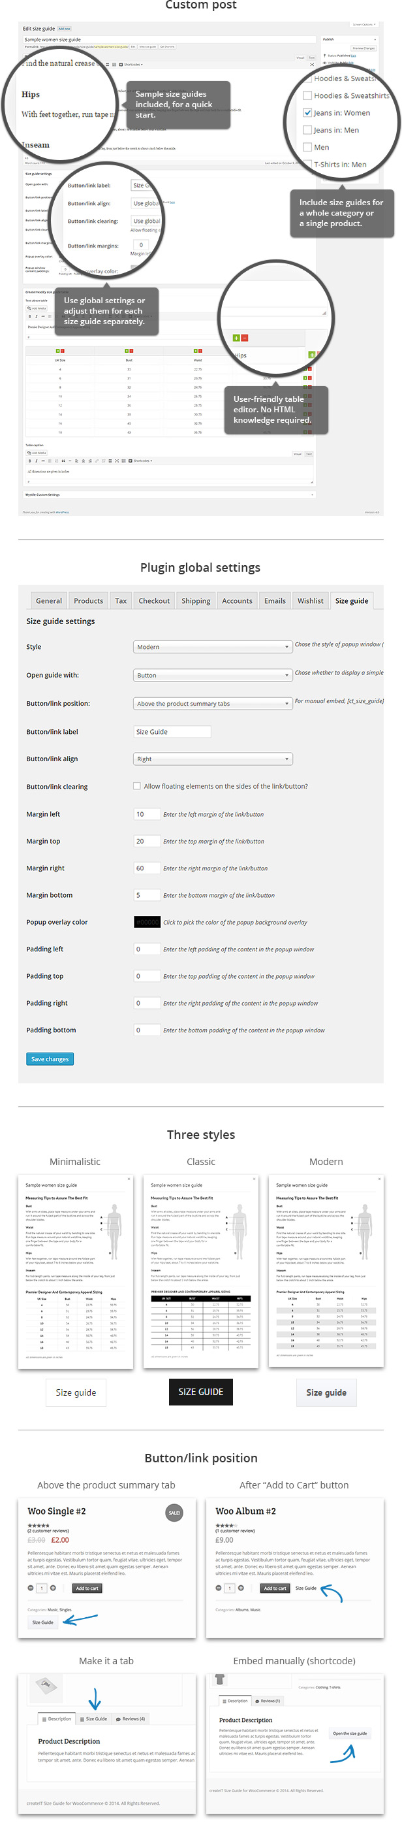Check the Jeans in: Men checkbox
This screenshot has width=402, height=1823.
pyautogui.click(x=307, y=130)
